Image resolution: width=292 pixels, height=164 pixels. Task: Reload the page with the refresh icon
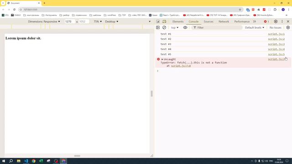14,10
